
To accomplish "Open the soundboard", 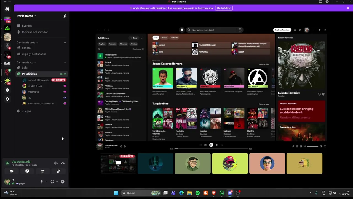I will tap(58, 171).
